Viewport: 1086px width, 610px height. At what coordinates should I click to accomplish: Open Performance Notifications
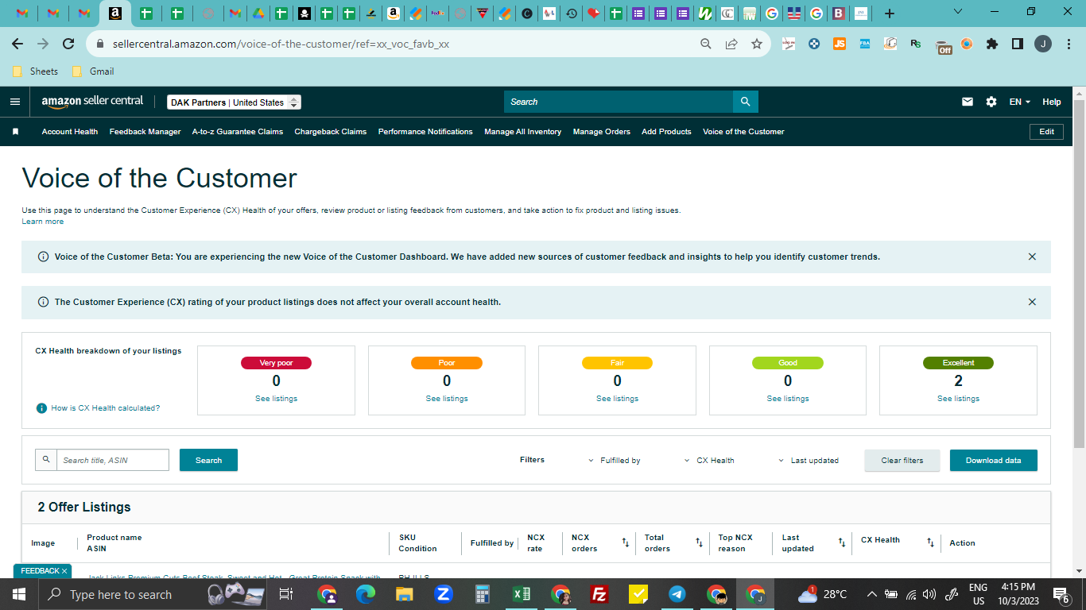click(x=425, y=132)
